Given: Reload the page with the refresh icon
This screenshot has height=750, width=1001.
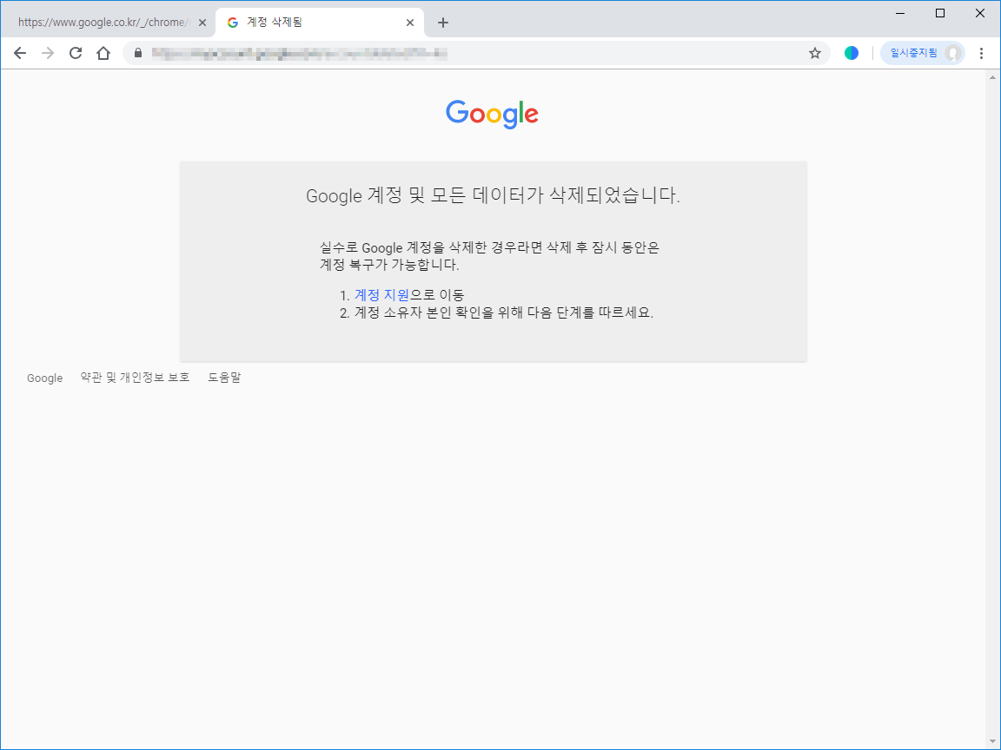Looking at the screenshot, I should click(76, 53).
